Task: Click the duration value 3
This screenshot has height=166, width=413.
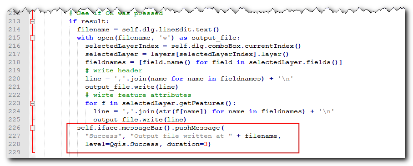Action: [206, 144]
